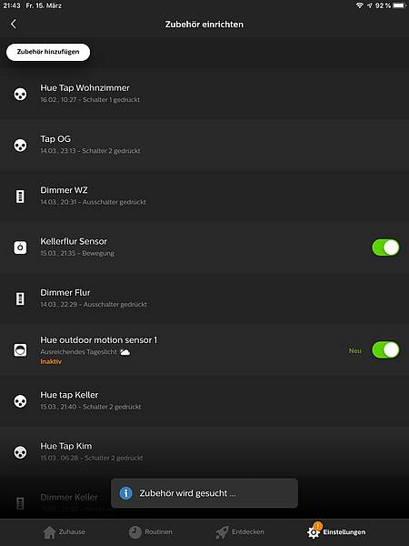Screen dimensions: 409x546
Task: Open the Tap OG switch icon
Action: [20, 146]
